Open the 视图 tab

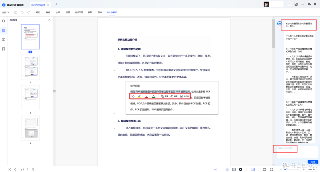coord(68,12)
